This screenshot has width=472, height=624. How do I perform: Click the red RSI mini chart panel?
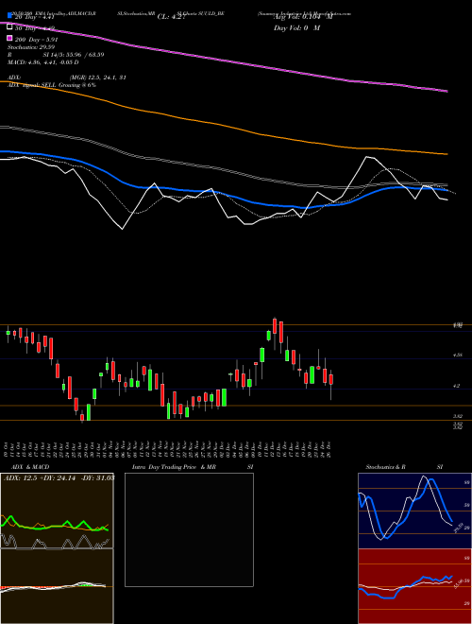click(414, 586)
